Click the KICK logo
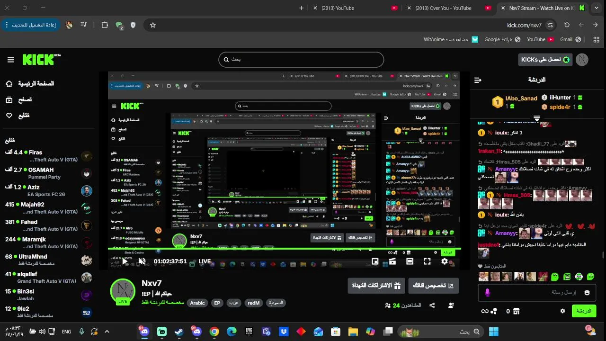This screenshot has height=341, width=606. click(42, 59)
